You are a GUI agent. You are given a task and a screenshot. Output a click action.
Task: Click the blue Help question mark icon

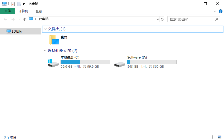click(x=220, y=11)
